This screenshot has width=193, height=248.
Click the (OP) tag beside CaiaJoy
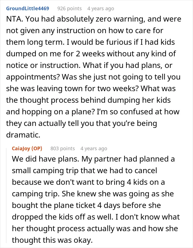coord(37,149)
